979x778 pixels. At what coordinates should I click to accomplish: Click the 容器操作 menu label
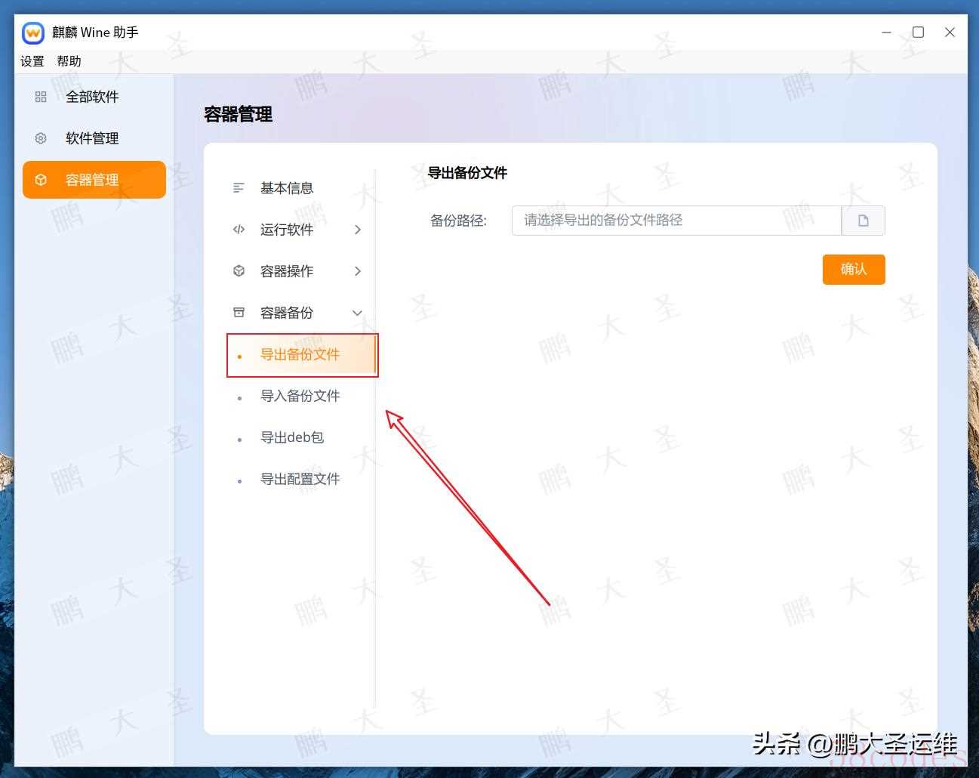point(287,271)
